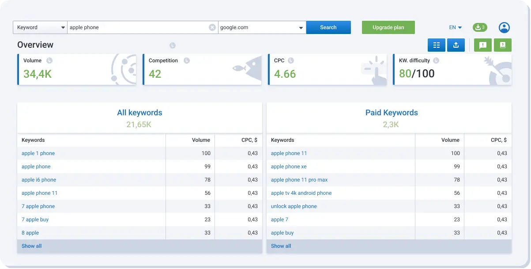Select the Paid Keywords panel heading
Image resolution: width=531 pixels, height=269 pixels.
(391, 113)
